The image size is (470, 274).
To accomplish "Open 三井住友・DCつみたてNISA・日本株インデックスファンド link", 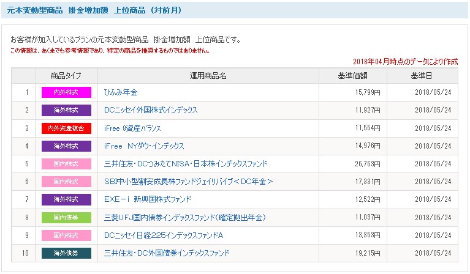I will tap(186, 164).
